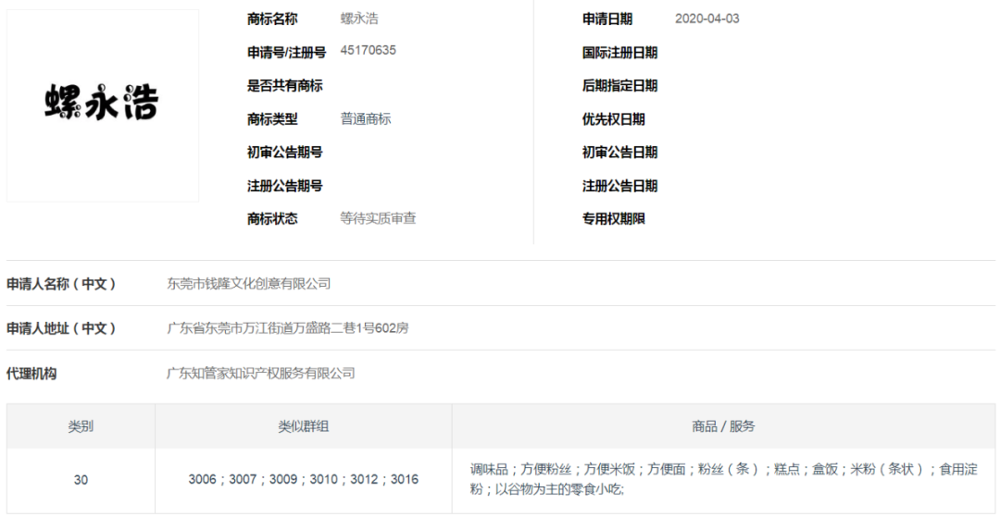
Task: Click the 国际注册日期 label
Action: (x=619, y=52)
